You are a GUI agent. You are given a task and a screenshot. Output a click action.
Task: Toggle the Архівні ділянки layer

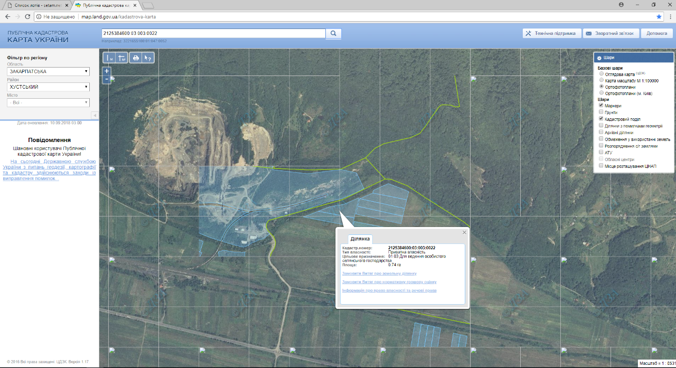[x=601, y=133]
